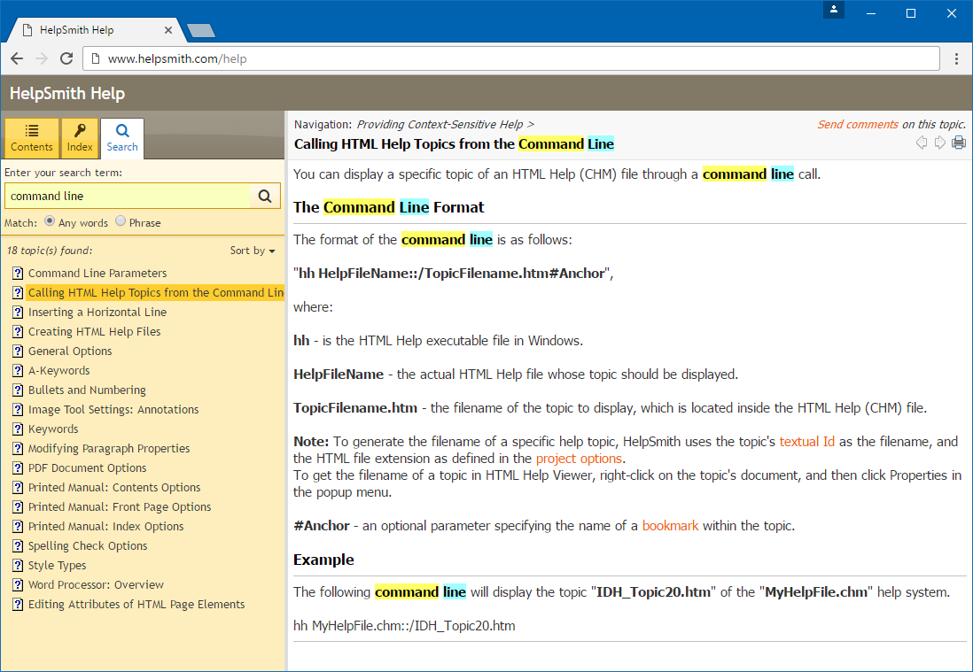The width and height of the screenshot is (973, 672).
Task: Click the search term input field
Action: 128,196
